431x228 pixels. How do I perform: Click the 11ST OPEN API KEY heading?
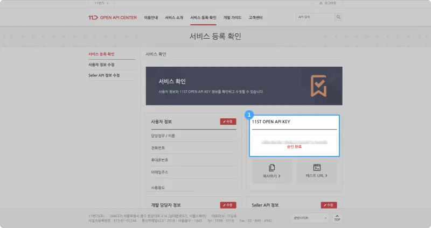[x=271, y=122]
